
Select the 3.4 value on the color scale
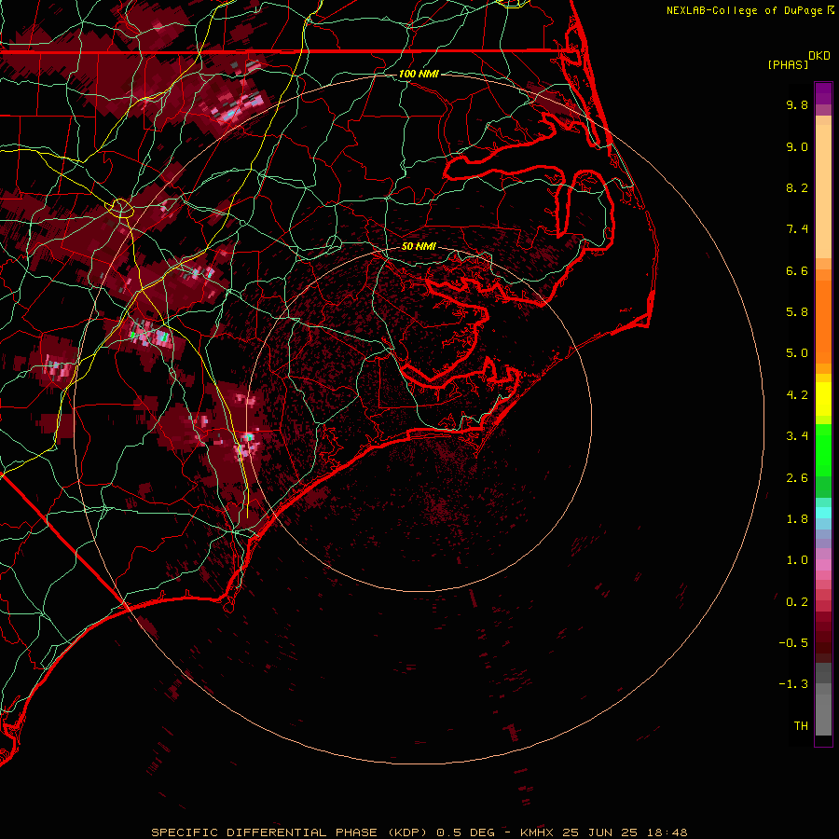[x=797, y=436]
